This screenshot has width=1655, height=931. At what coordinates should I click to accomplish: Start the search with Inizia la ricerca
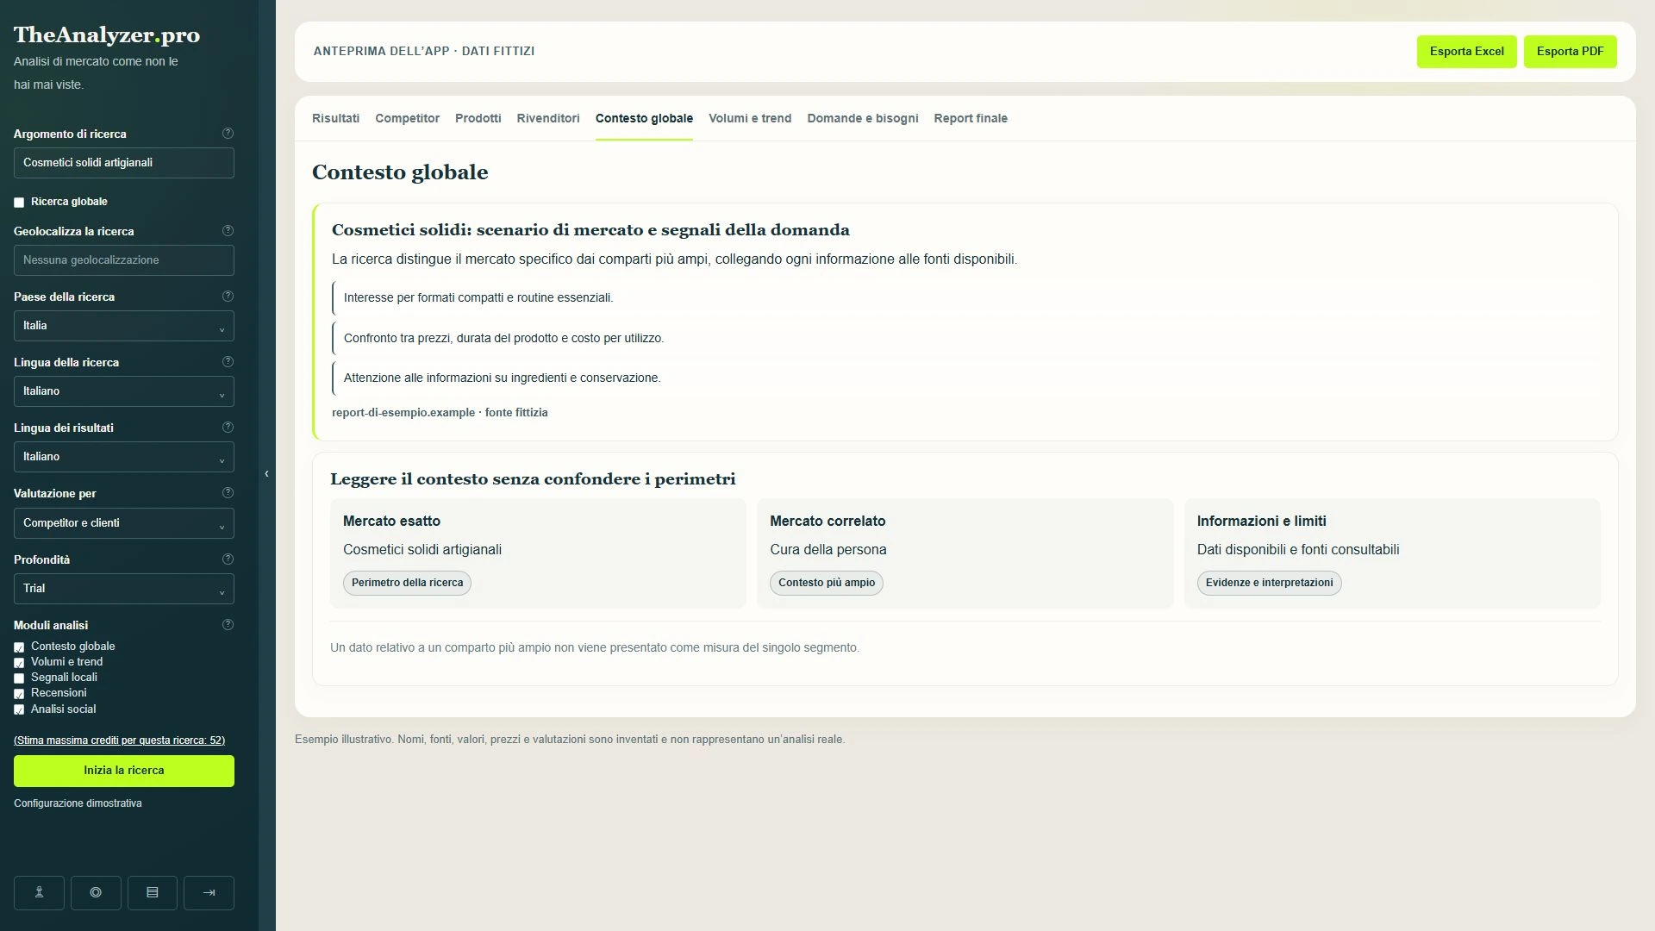[124, 772]
